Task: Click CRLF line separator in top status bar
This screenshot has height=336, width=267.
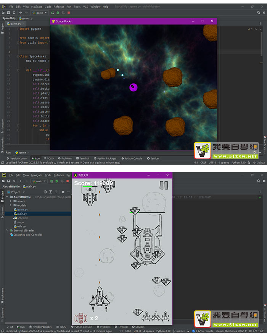Action: [203, 163]
